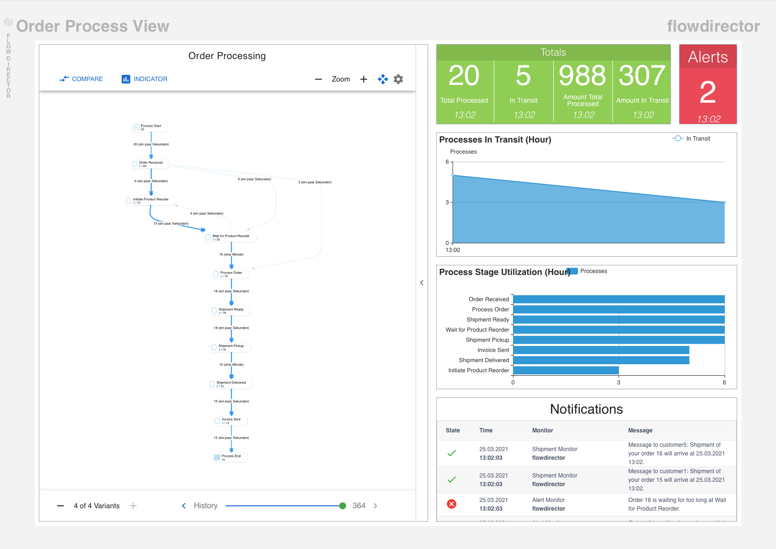Image resolution: width=776 pixels, height=549 pixels.
Task: Select the Wait for Product Reorder node
Action: click(230, 237)
